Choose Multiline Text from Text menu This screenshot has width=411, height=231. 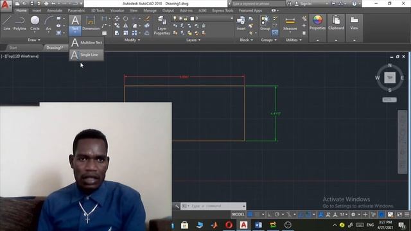tap(87, 42)
